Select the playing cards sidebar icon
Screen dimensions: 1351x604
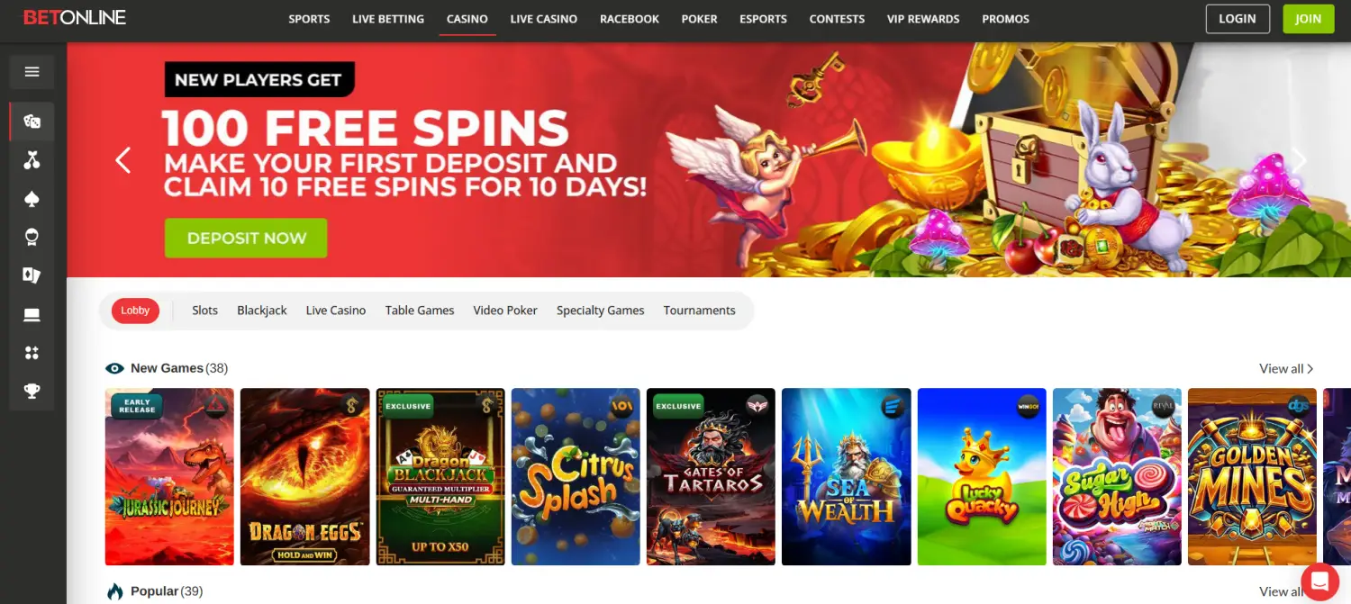tap(32, 275)
